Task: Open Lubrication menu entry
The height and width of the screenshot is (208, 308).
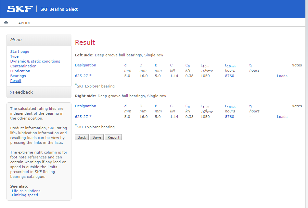Action: tap(20, 71)
